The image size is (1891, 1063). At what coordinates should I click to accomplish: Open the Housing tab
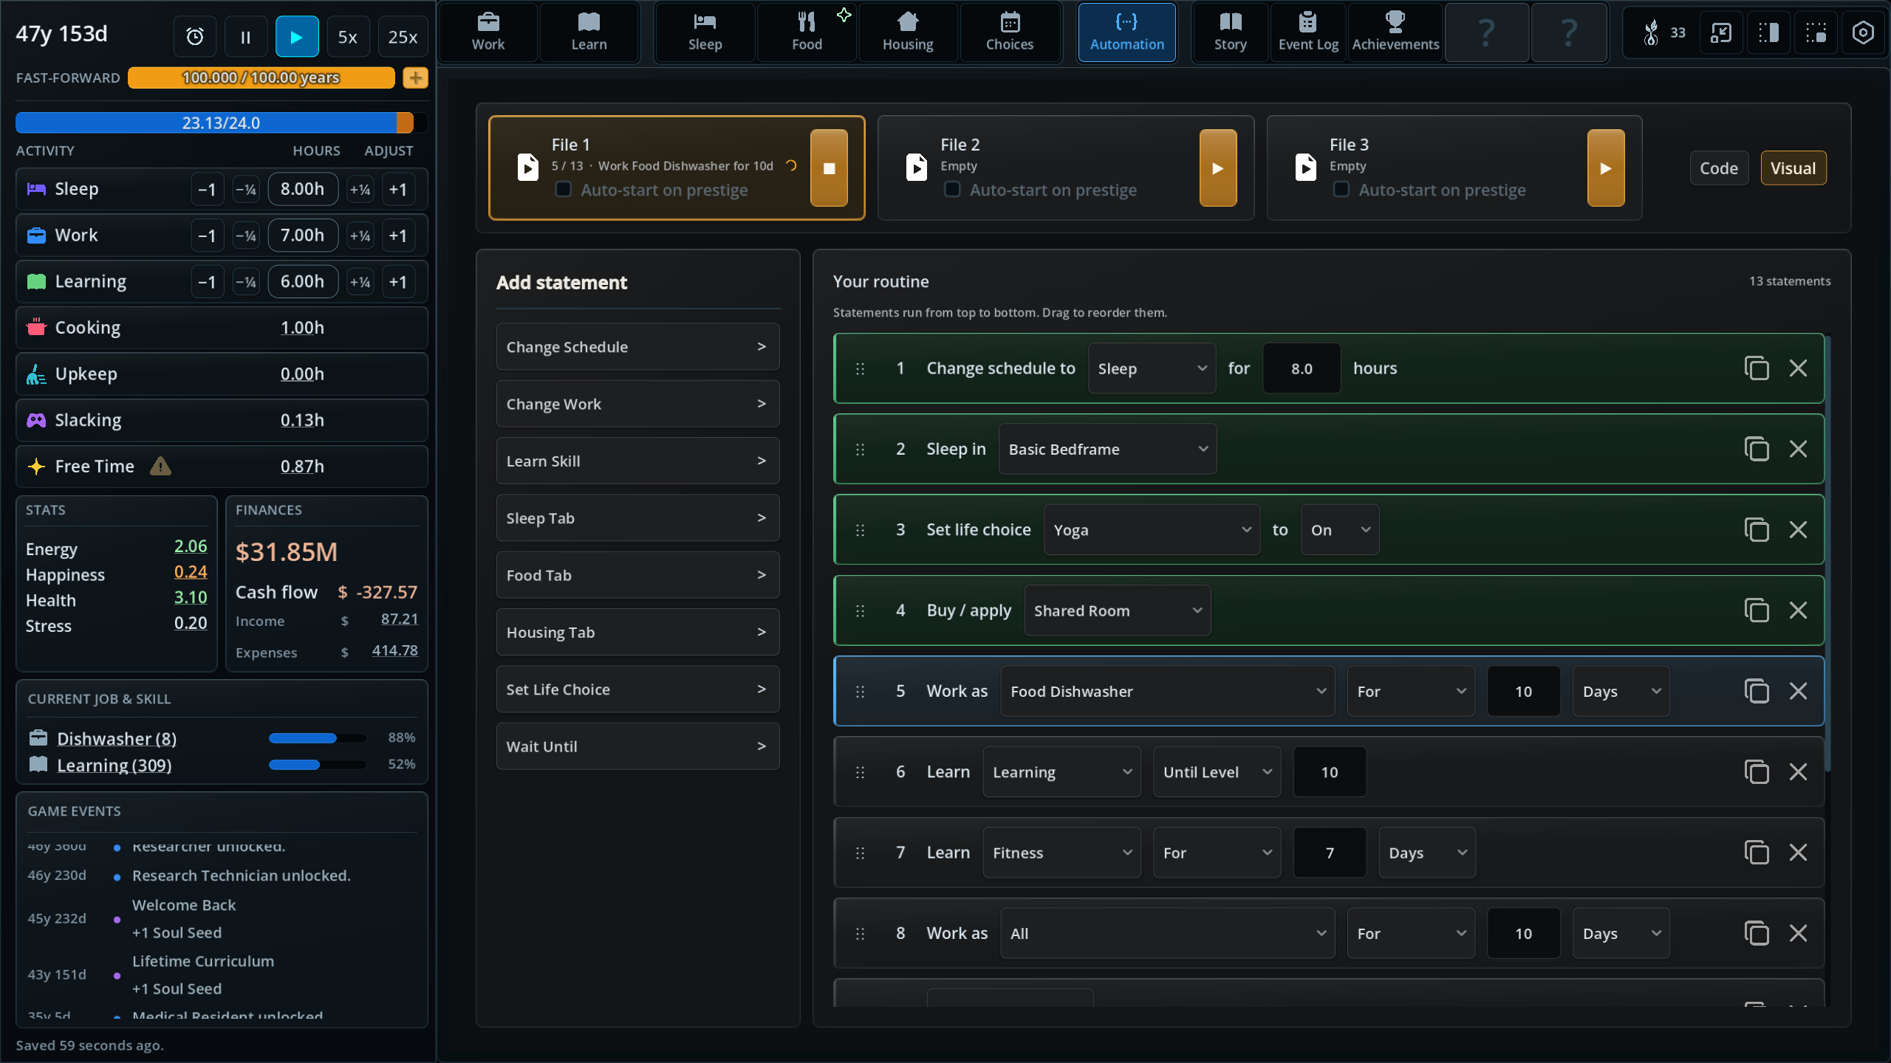tap(908, 32)
